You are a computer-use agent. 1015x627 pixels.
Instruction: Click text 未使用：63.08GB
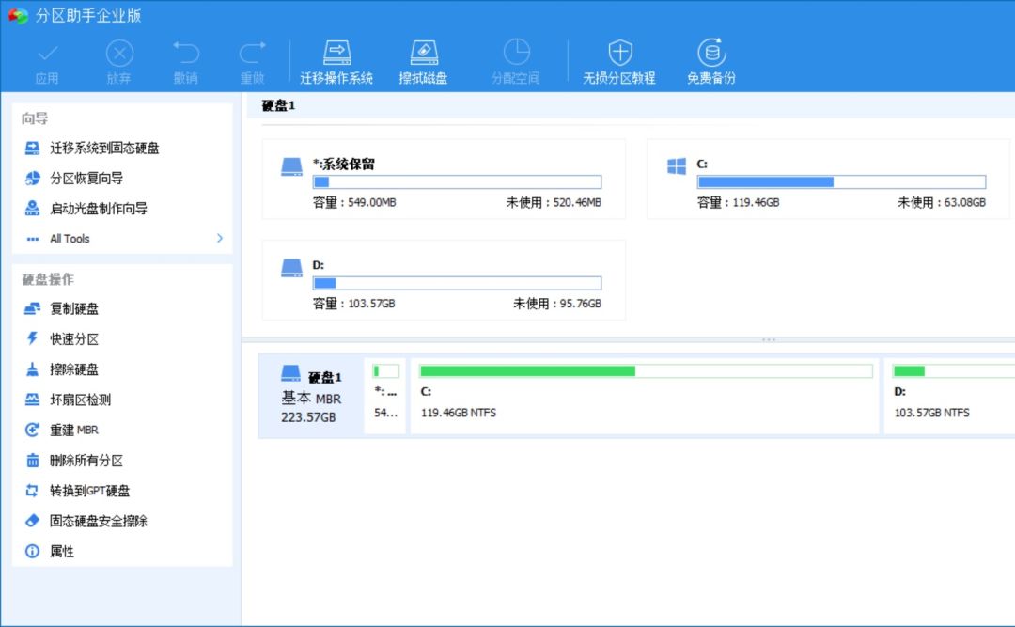coord(941,203)
